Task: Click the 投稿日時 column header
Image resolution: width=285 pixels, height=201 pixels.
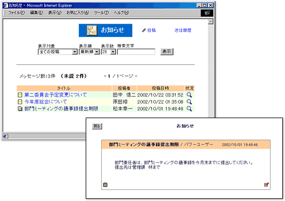Action: tap(161, 88)
